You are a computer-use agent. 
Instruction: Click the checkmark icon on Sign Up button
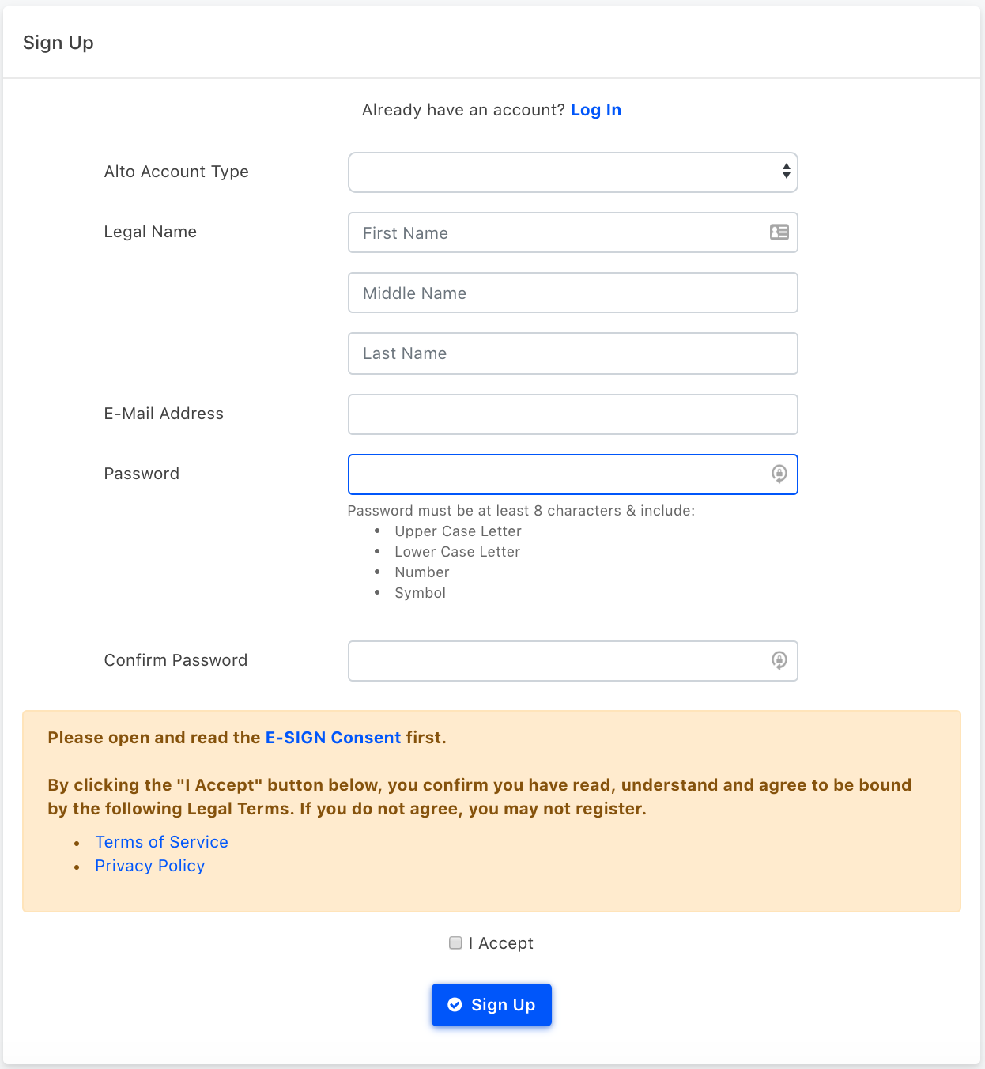[x=455, y=1005]
